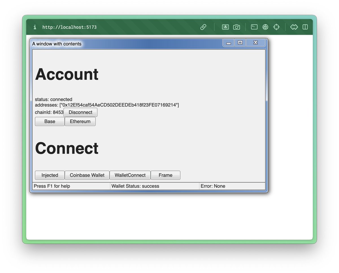This screenshot has height=273, width=339.
Task: Connect using the Frame button
Action: [x=166, y=175]
